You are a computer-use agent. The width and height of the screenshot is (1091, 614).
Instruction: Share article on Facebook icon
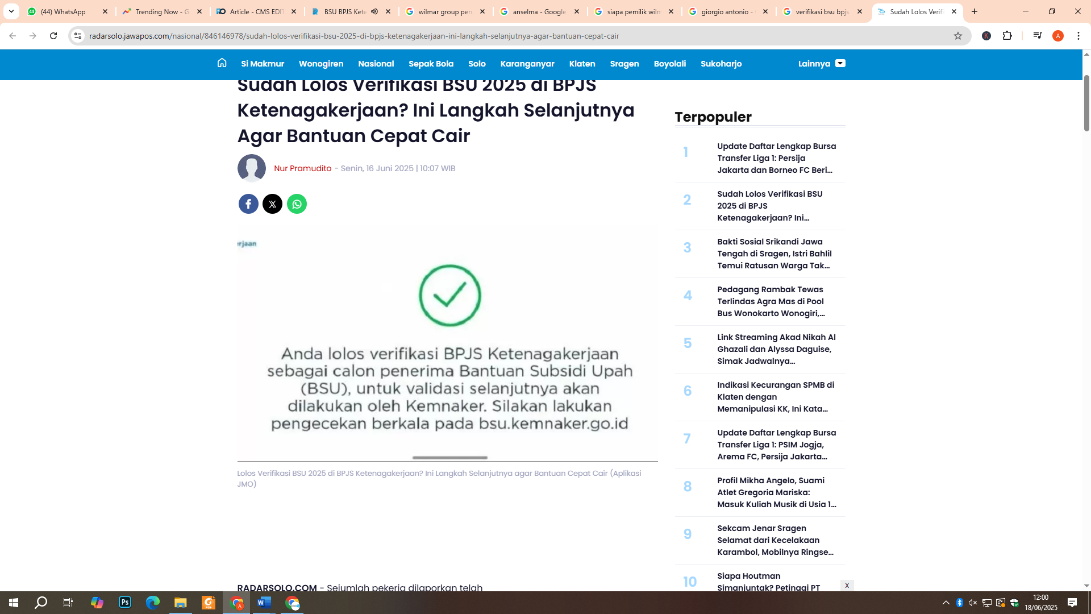click(x=248, y=204)
